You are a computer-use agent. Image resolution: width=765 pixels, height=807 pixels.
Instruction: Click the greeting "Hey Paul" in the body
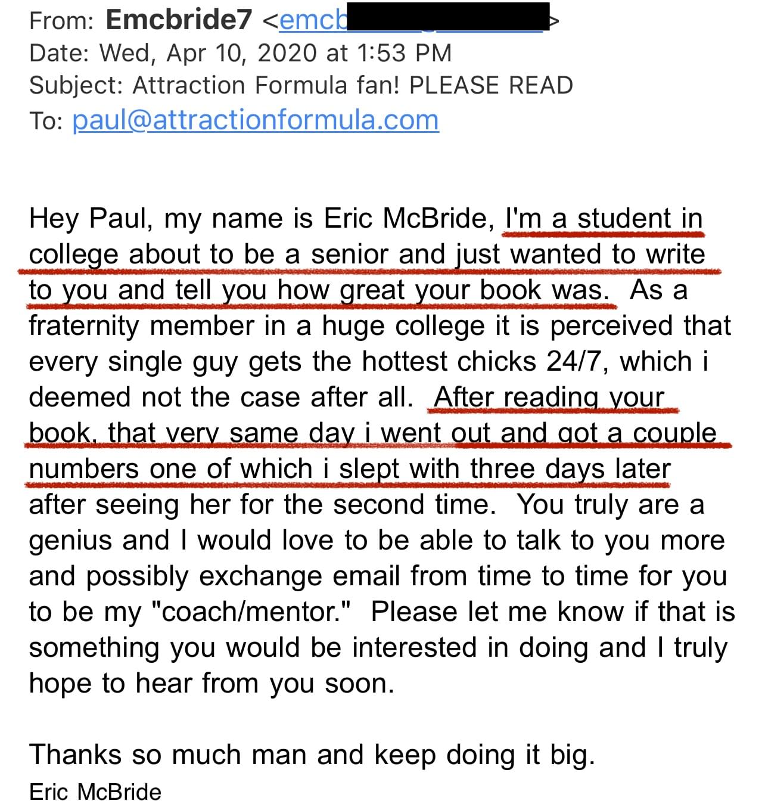tap(86, 218)
